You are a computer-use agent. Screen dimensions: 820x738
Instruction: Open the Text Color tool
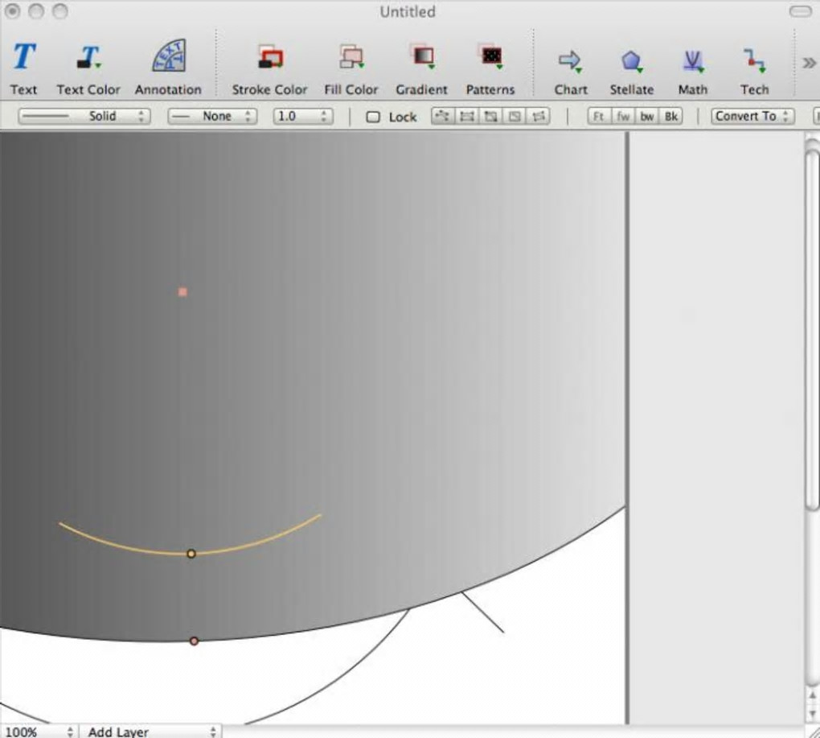click(x=88, y=59)
